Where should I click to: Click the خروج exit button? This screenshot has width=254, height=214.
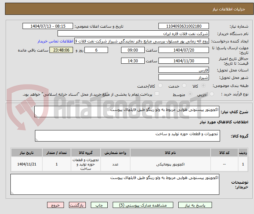point(56,205)
